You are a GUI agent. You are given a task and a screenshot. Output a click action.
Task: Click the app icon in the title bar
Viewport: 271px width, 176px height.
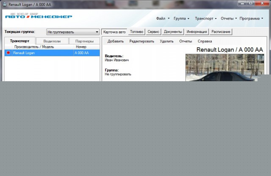pos(5,5)
